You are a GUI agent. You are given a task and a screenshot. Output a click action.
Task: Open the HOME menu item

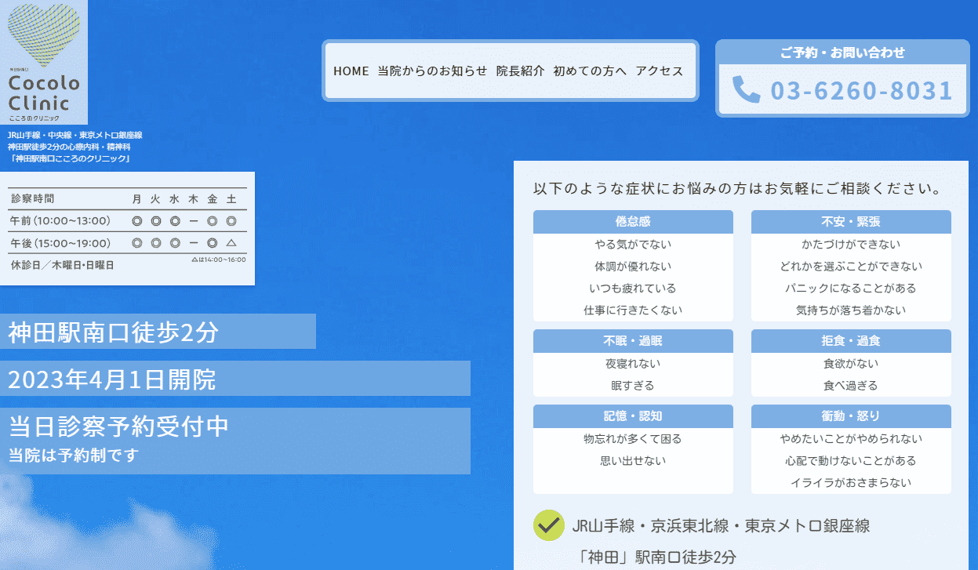(351, 71)
